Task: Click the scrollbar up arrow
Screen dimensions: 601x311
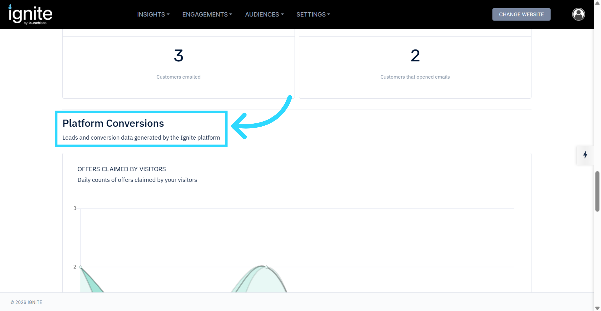Action: pyautogui.click(x=597, y=3)
